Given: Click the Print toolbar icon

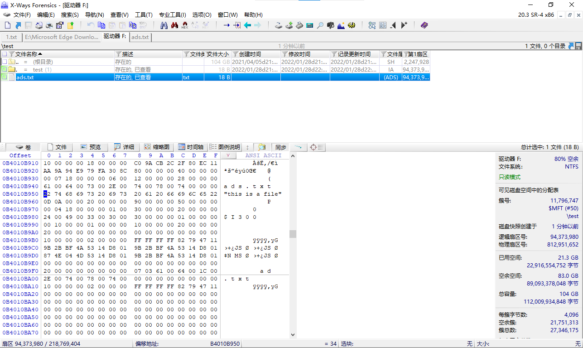Looking at the screenshot, I should tap(49, 25).
